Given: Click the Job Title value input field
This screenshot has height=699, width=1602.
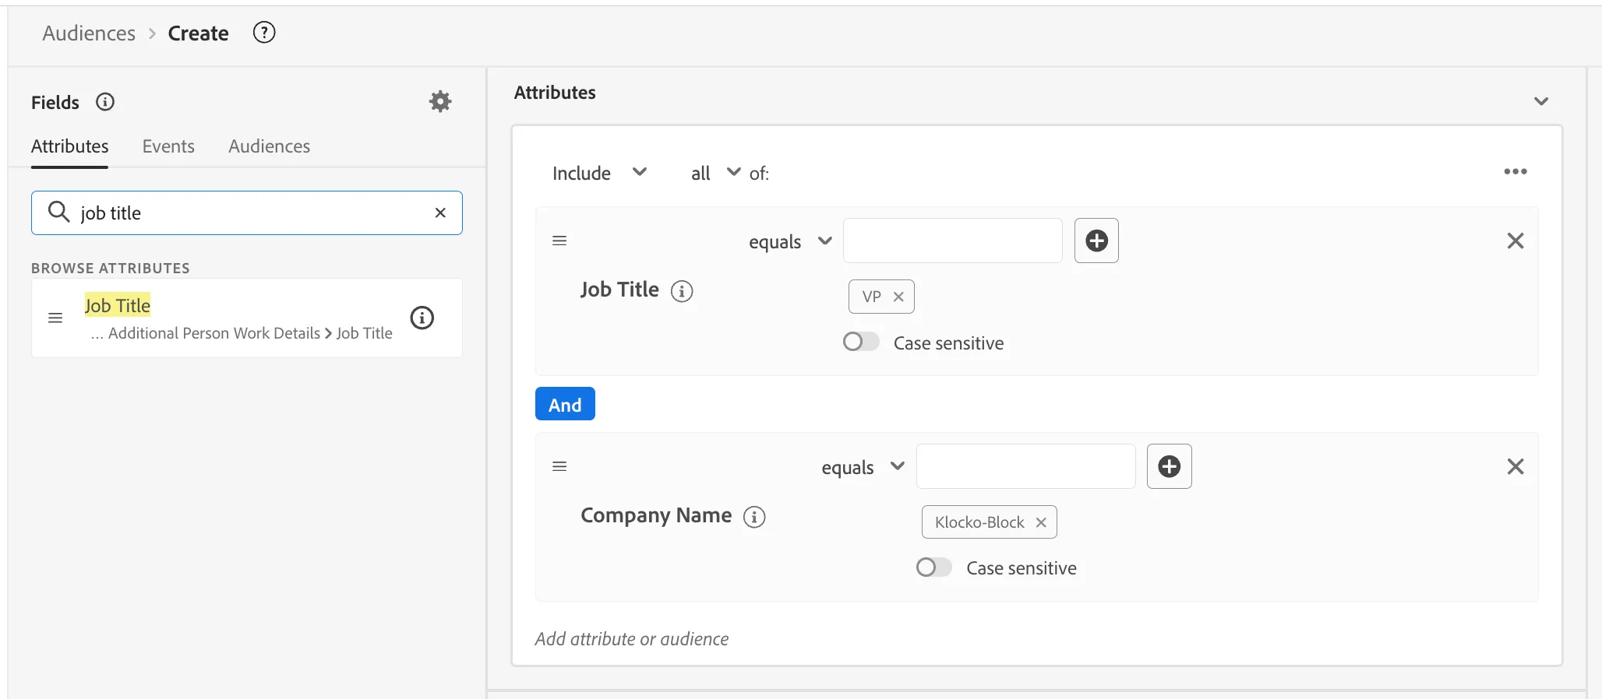Looking at the screenshot, I should pos(952,241).
